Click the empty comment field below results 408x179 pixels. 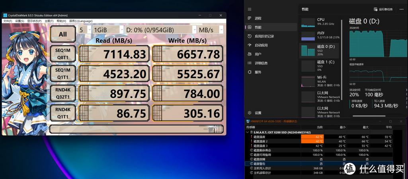click(137, 129)
